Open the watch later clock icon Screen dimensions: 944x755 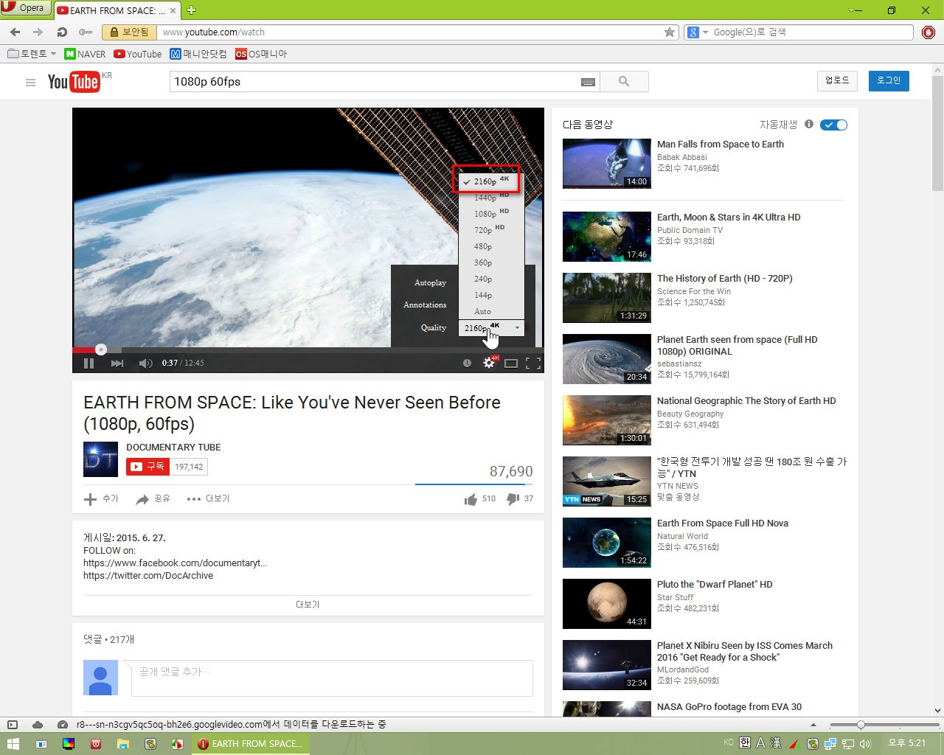pyautogui.click(x=467, y=363)
